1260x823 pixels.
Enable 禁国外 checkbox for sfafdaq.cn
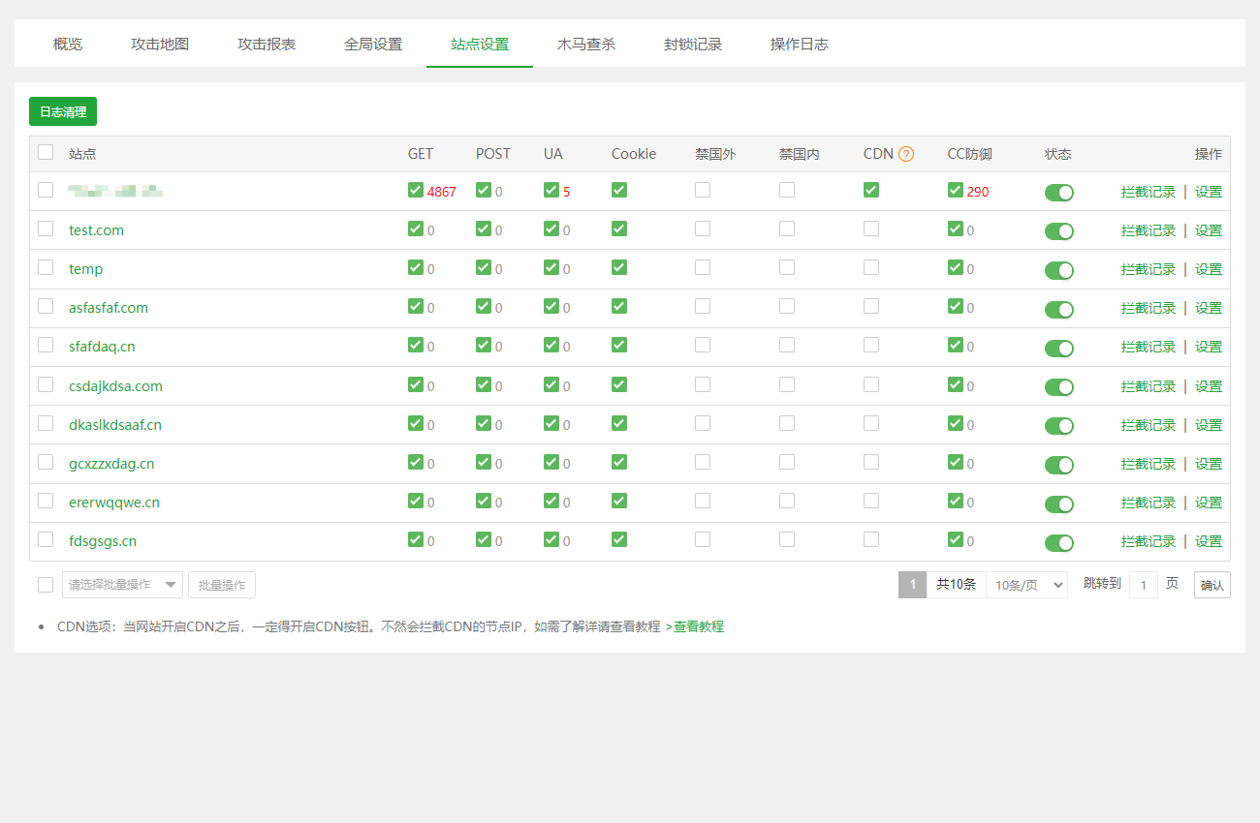(x=703, y=345)
